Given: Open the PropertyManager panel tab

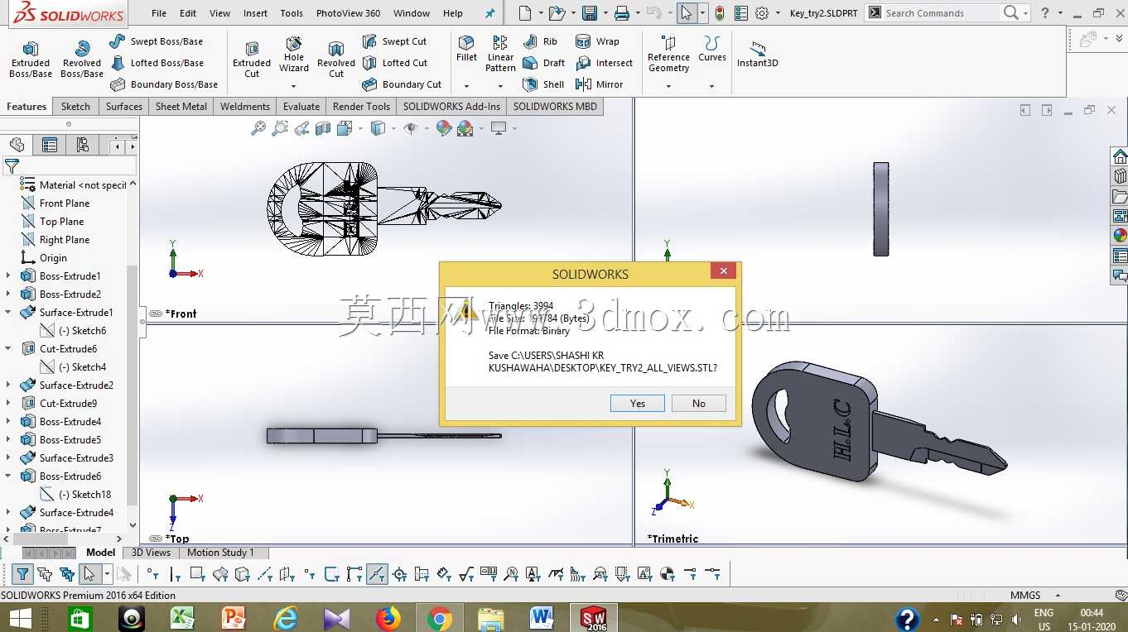Looking at the screenshot, I should pyautogui.click(x=50, y=146).
